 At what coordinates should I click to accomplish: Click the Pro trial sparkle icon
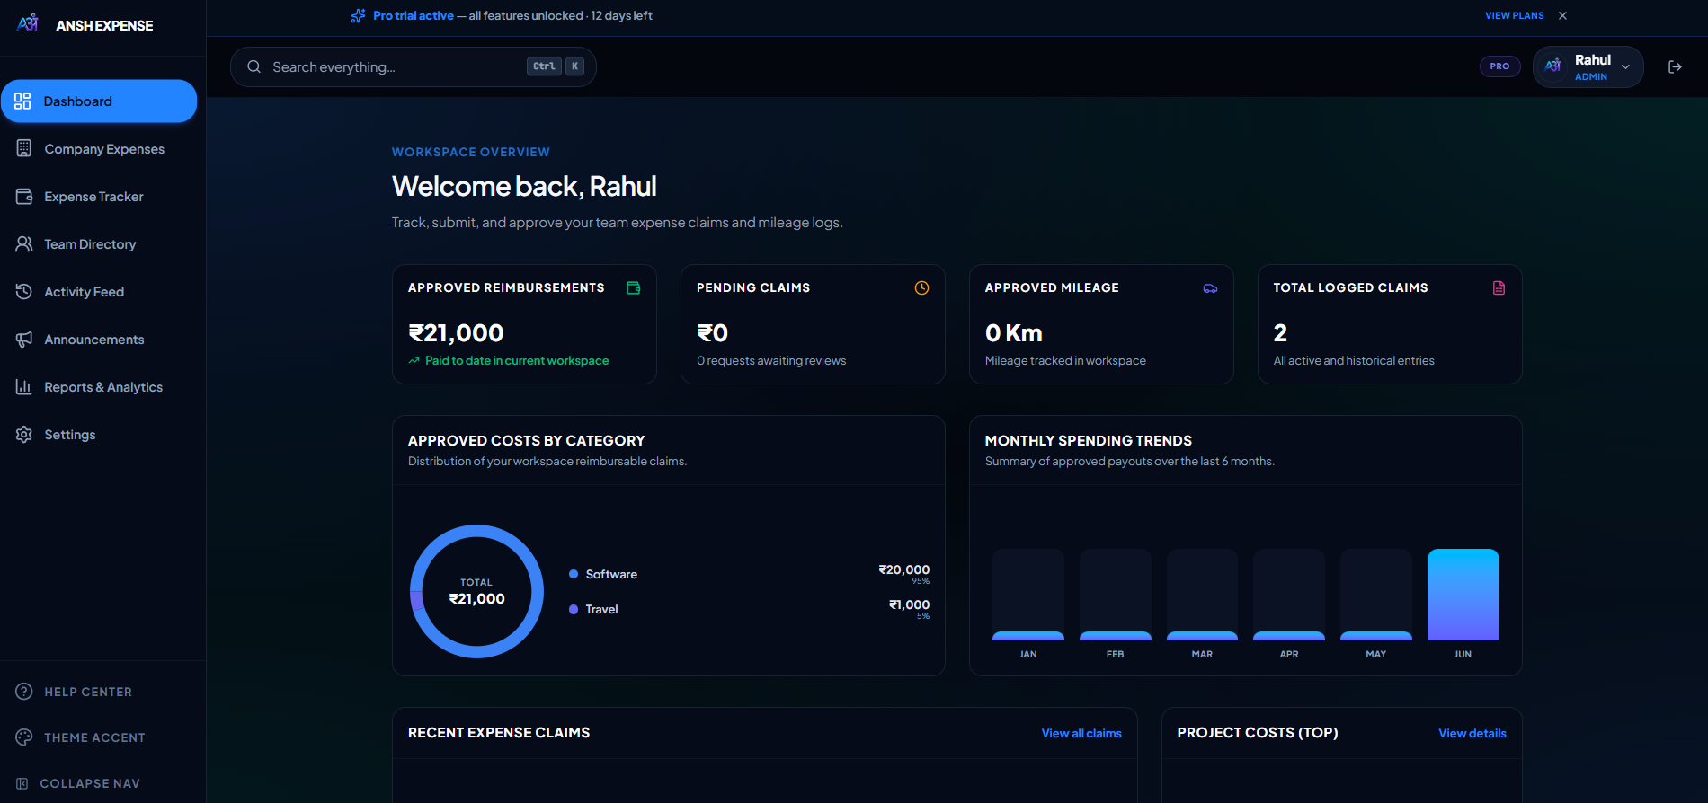pyautogui.click(x=358, y=15)
